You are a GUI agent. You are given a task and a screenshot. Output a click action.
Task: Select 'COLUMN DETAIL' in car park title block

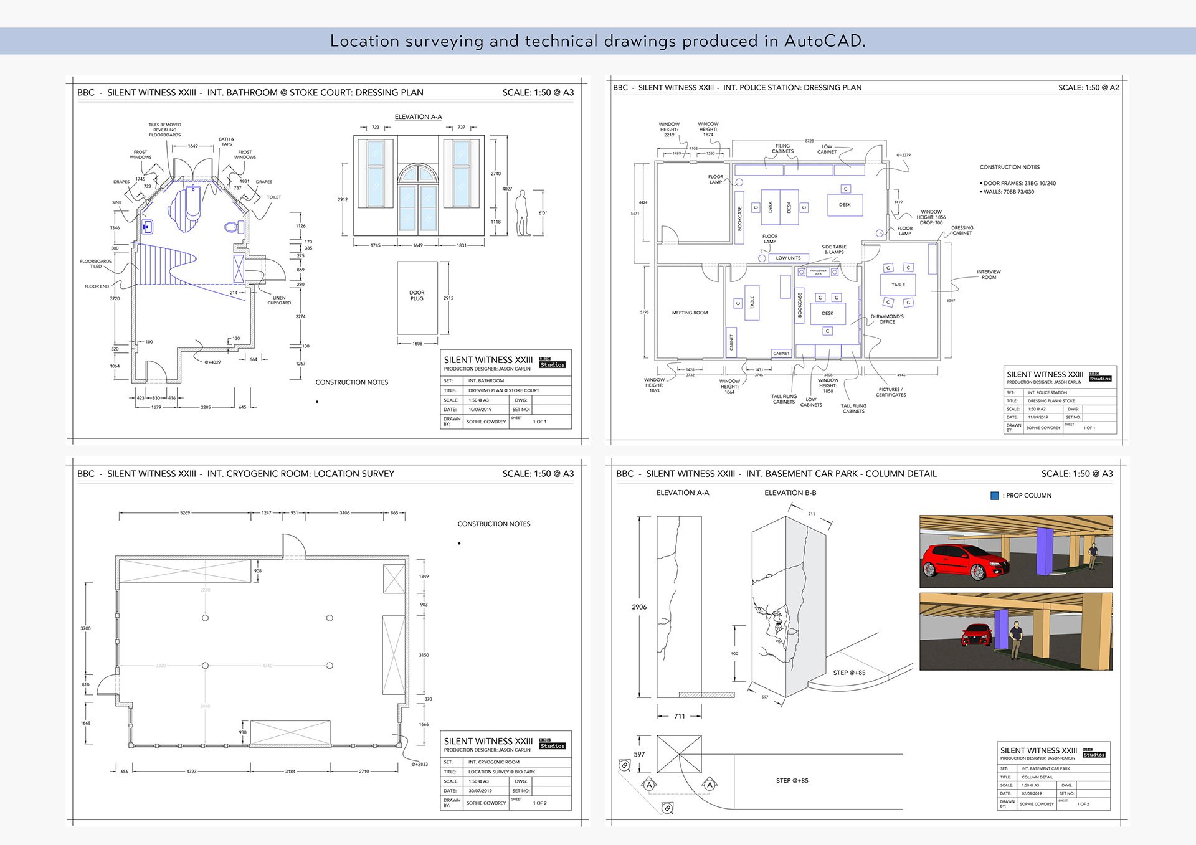1037,777
